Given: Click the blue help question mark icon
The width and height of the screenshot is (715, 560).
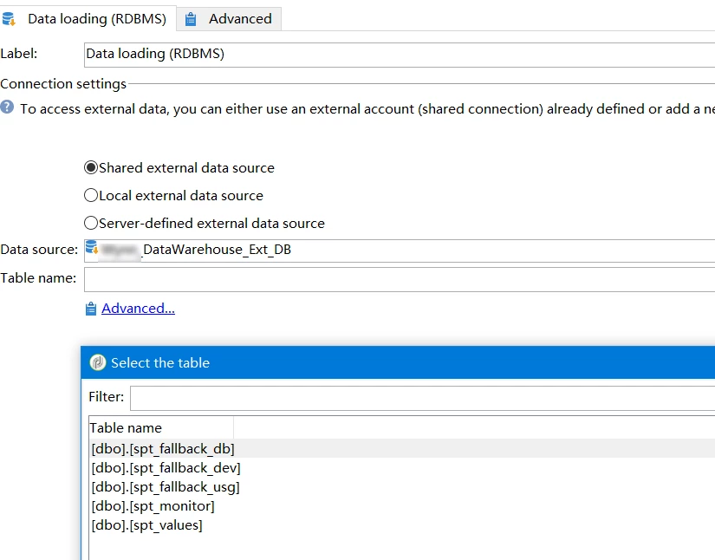Looking at the screenshot, I should tap(7, 107).
